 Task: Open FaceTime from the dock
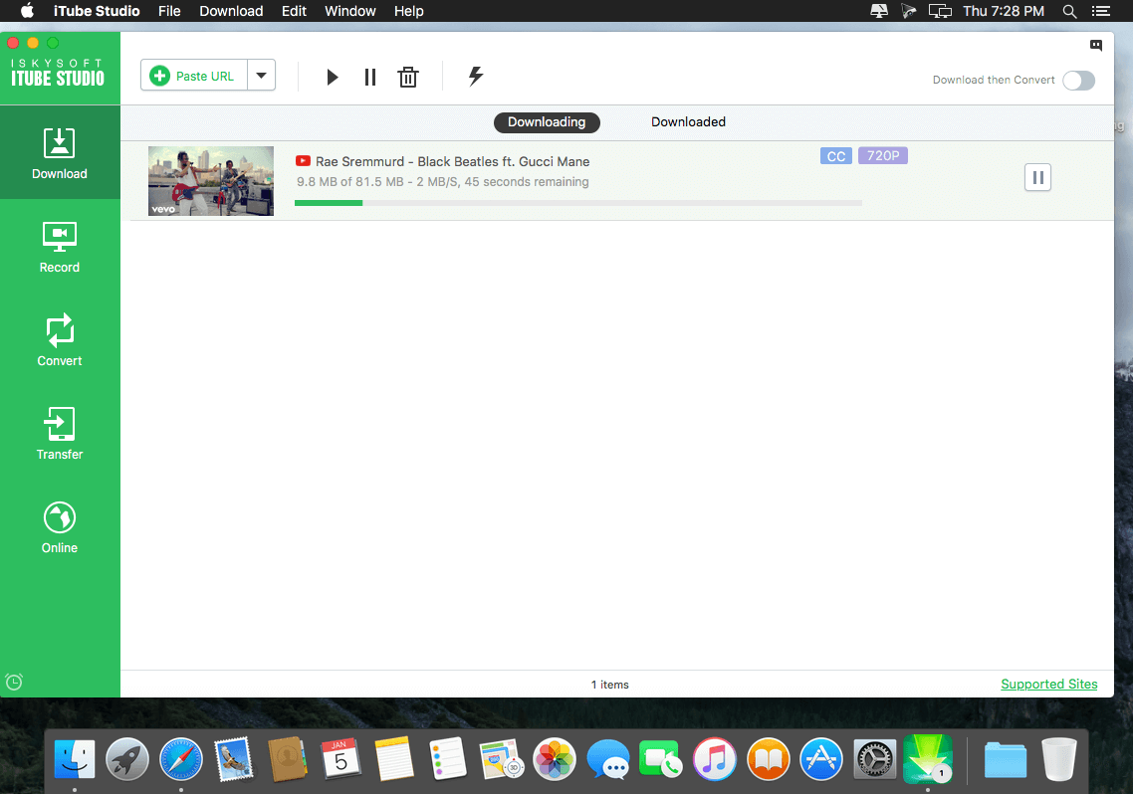[660, 759]
